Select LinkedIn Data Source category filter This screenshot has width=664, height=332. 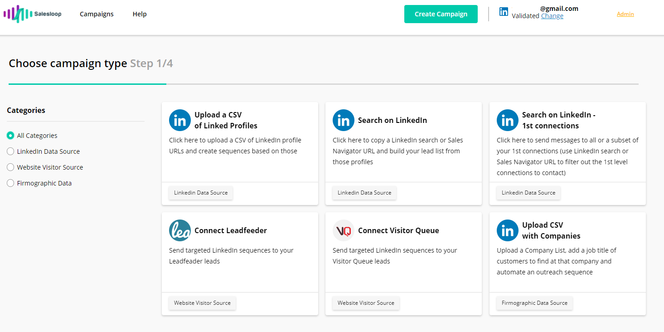pyautogui.click(x=10, y=151)
